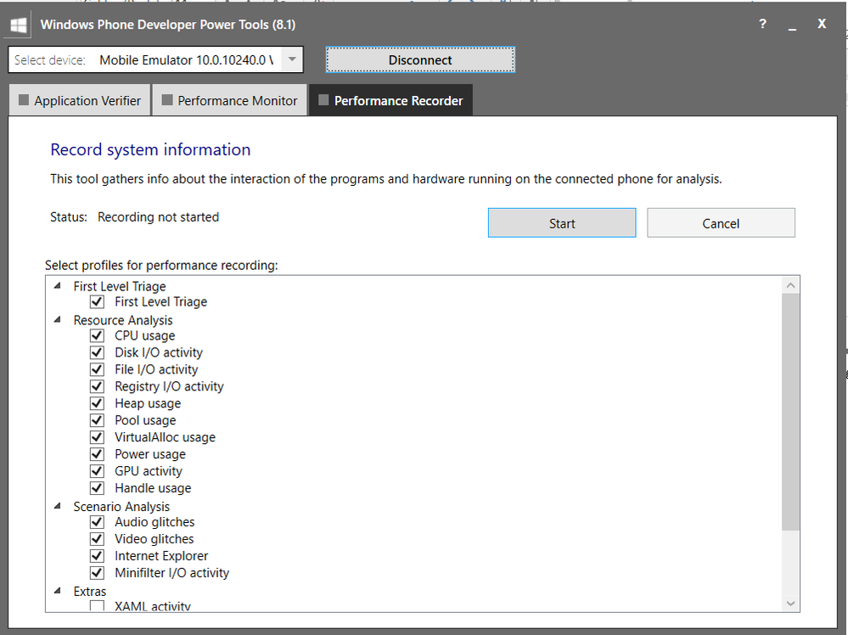This screenshot has width=848, height=635.
Task: Open the Select device dropdown
Action: [292, 59]
